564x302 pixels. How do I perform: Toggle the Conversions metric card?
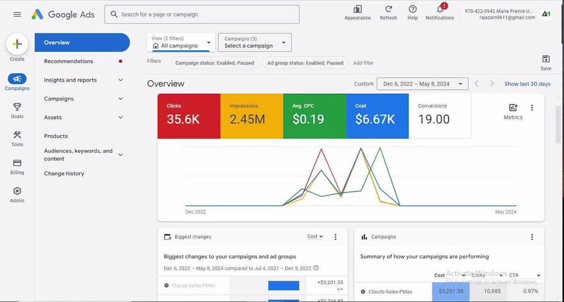(439, 116)
